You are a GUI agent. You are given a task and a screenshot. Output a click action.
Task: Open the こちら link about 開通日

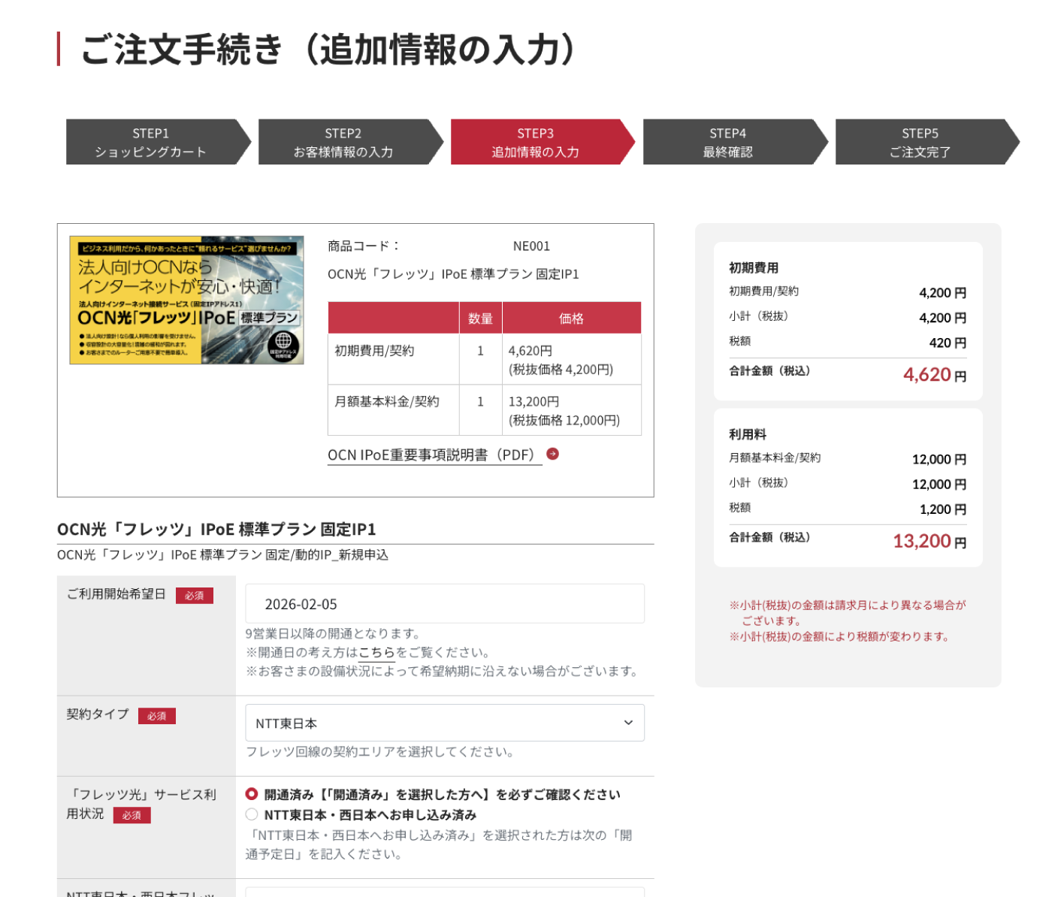(374, 652)
